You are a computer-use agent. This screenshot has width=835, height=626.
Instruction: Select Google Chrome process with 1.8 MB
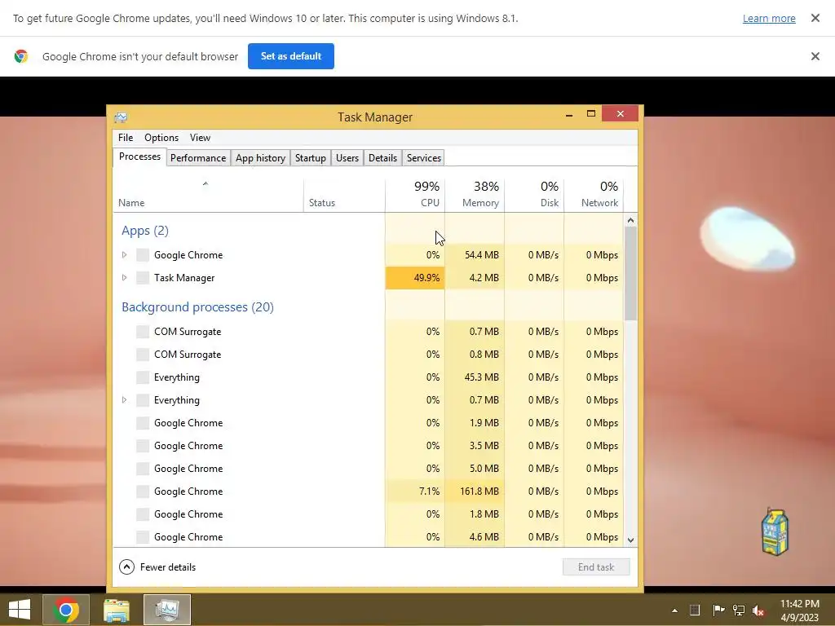368,514
